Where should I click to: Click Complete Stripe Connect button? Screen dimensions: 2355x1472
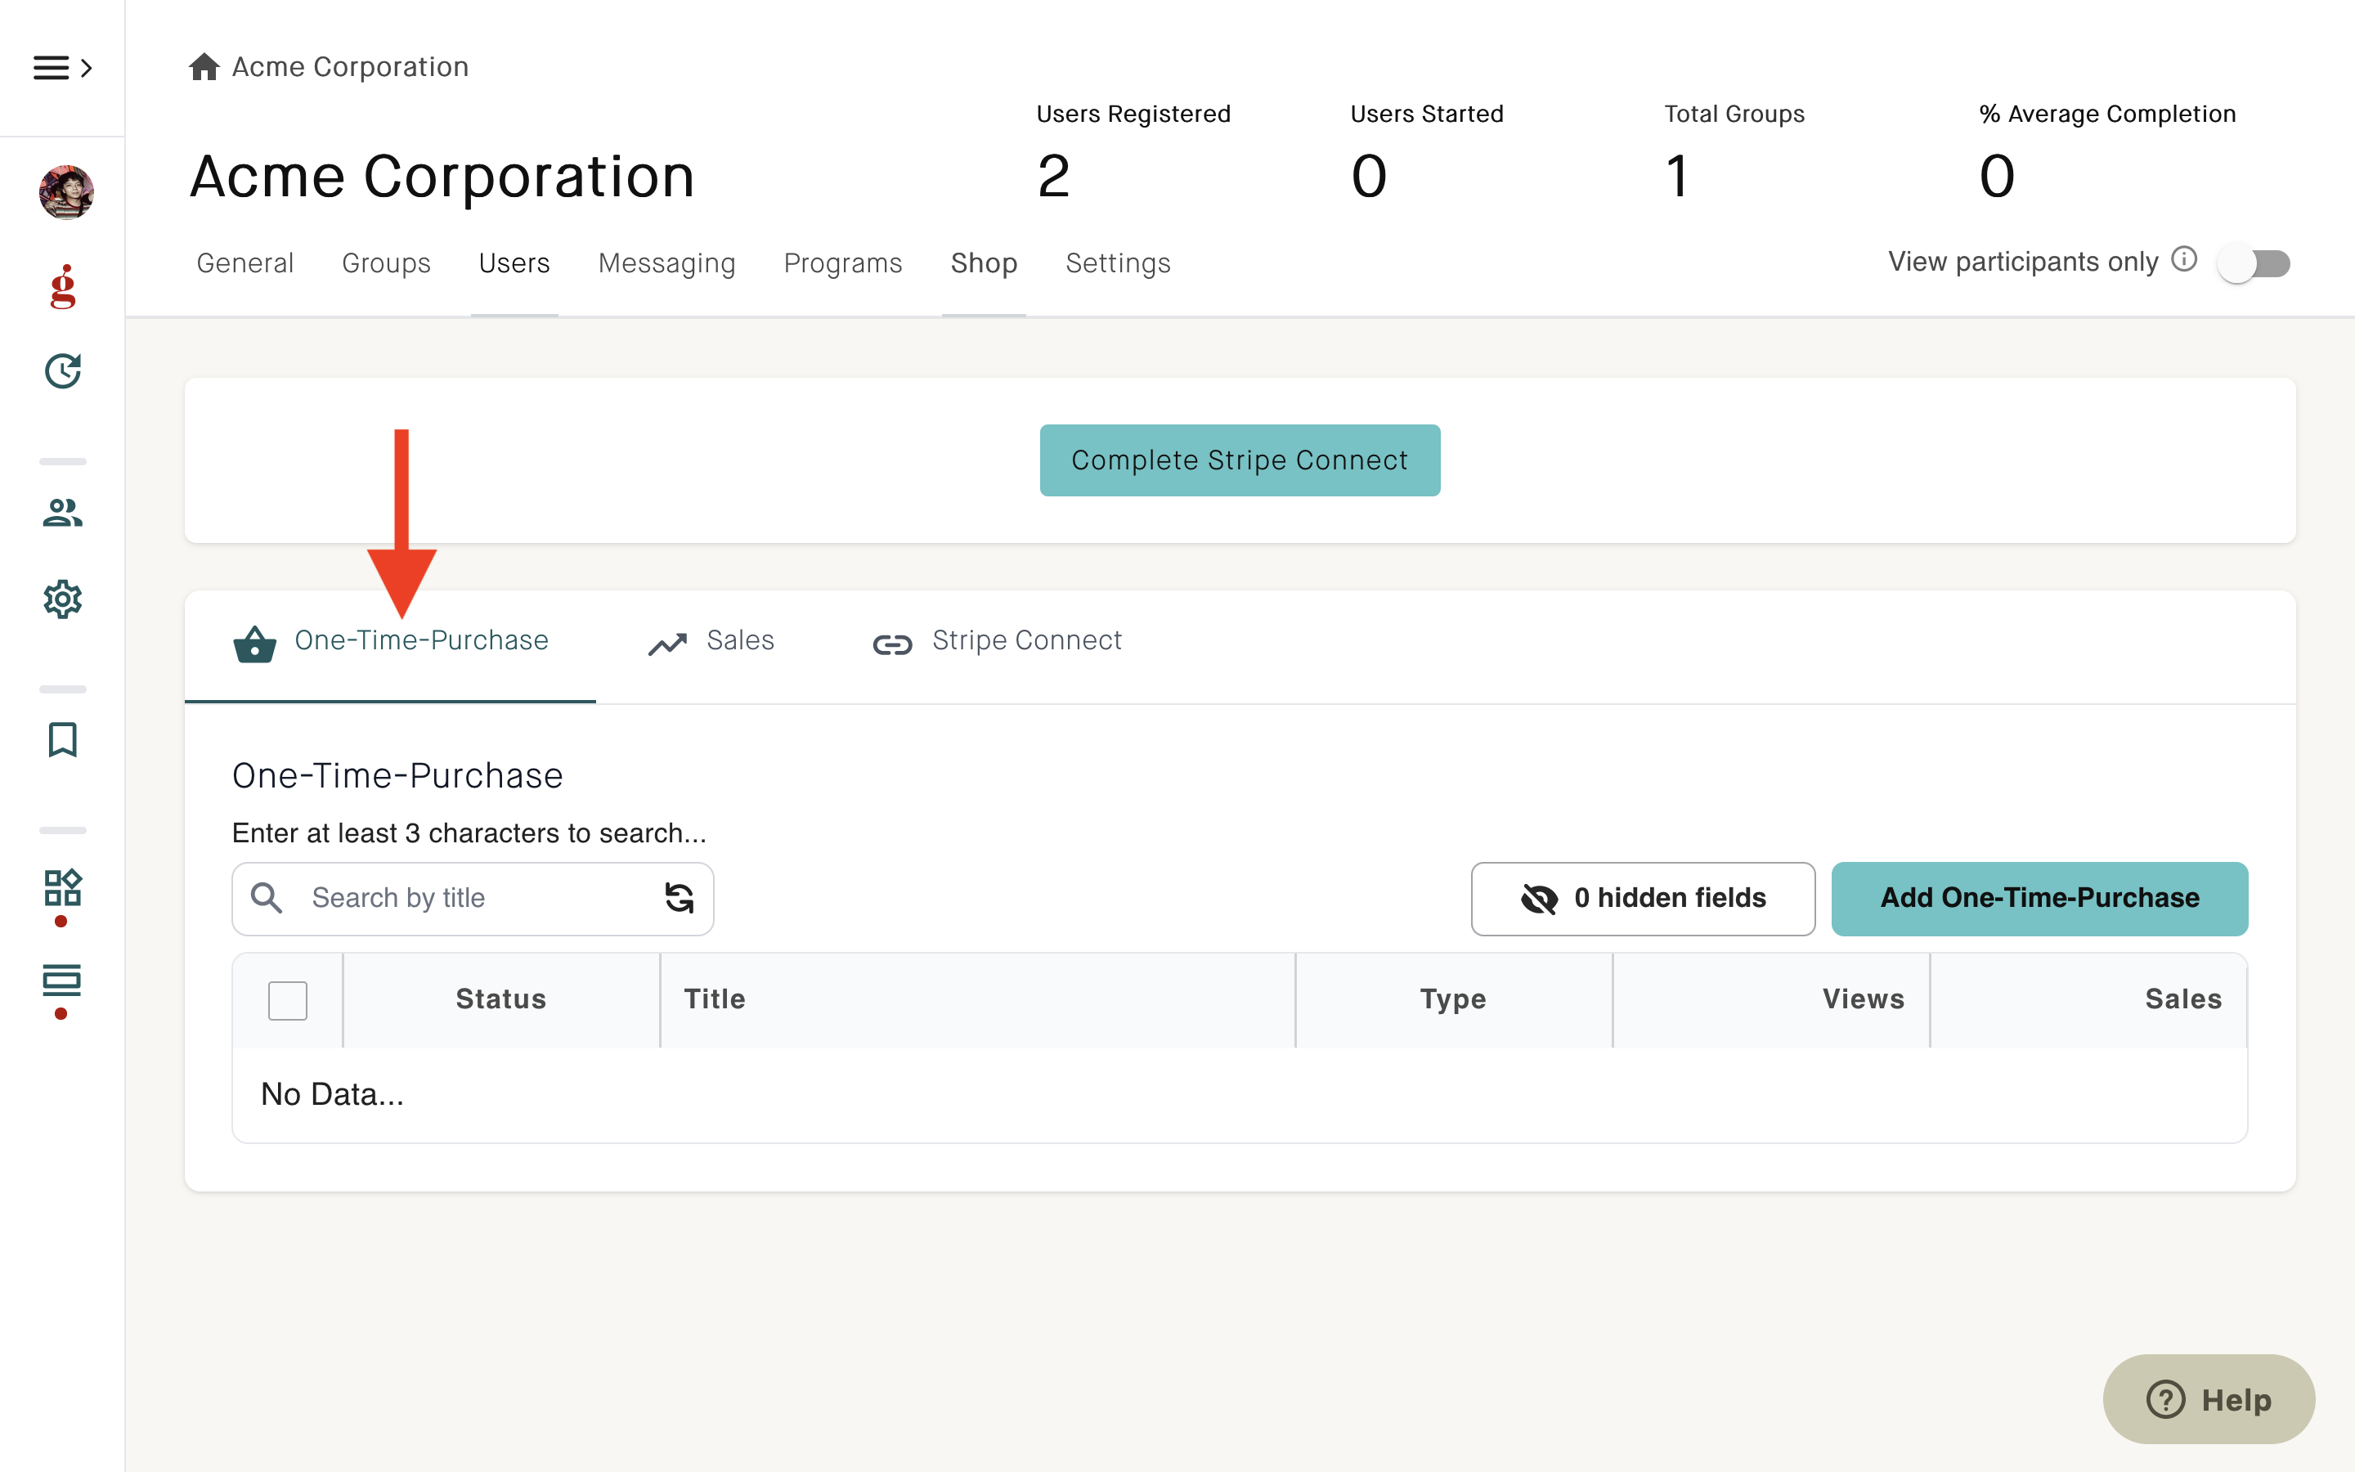click(1240, 460)
